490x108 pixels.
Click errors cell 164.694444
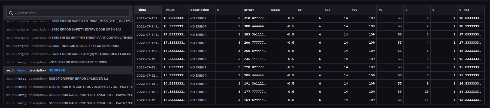click(x=255, y=100)
